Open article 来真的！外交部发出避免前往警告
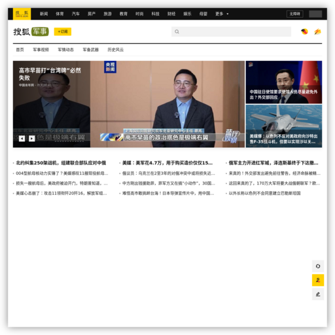This screenshot has width=335, height=335. pyautogui.click(x=275, y=173)
